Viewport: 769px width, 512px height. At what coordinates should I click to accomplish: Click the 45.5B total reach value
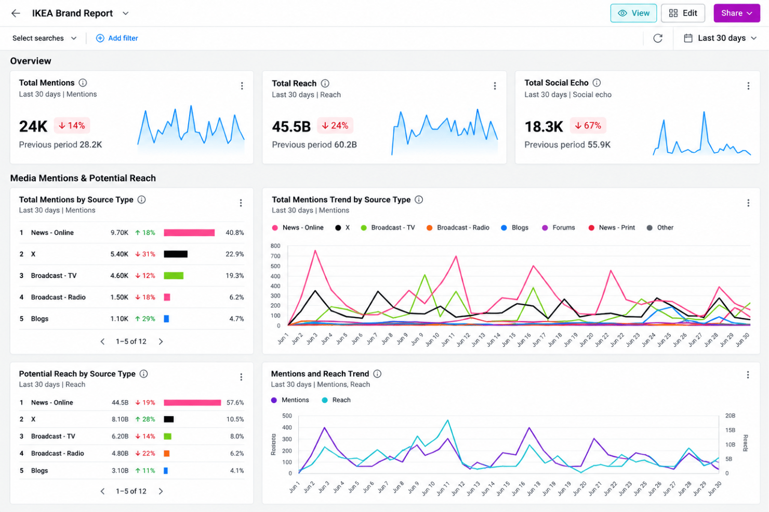tap(291, 127)
